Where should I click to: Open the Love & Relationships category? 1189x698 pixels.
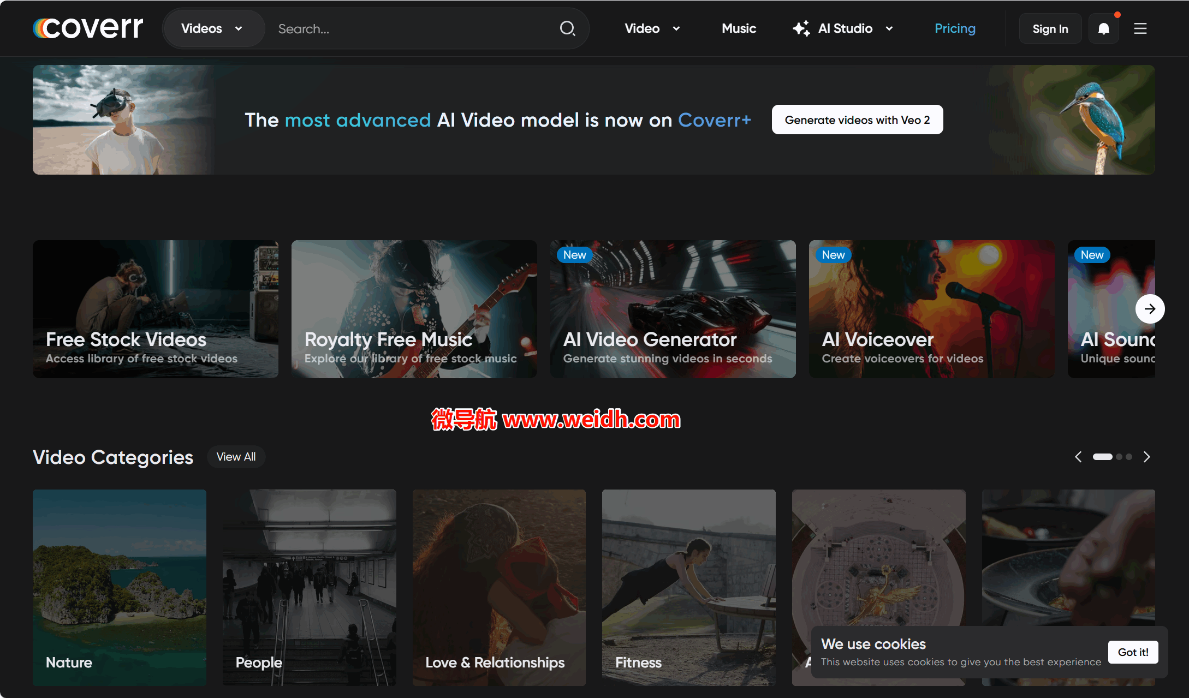tap(499, 588)
